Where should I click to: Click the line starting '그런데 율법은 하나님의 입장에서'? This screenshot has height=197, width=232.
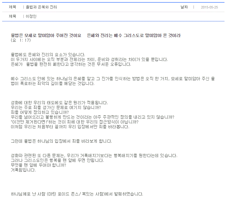coord(61,141)
